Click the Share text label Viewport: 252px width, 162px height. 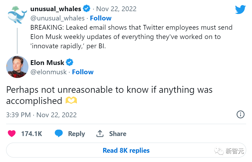[117, 134]
